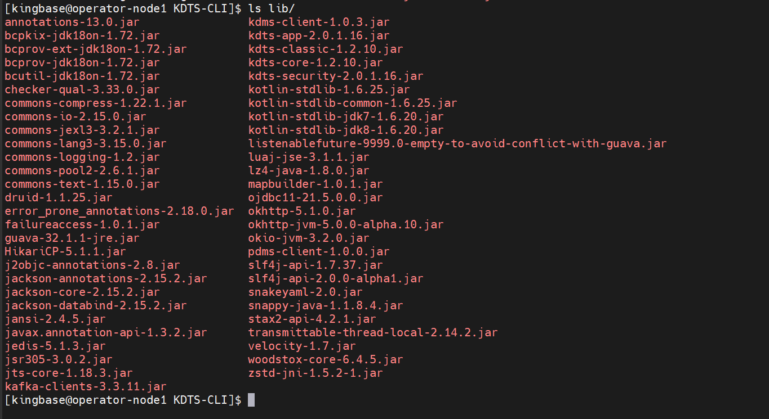
Task: Click zstd-jni-1.5.2-1.jar entry
Action: coord(315,373)
